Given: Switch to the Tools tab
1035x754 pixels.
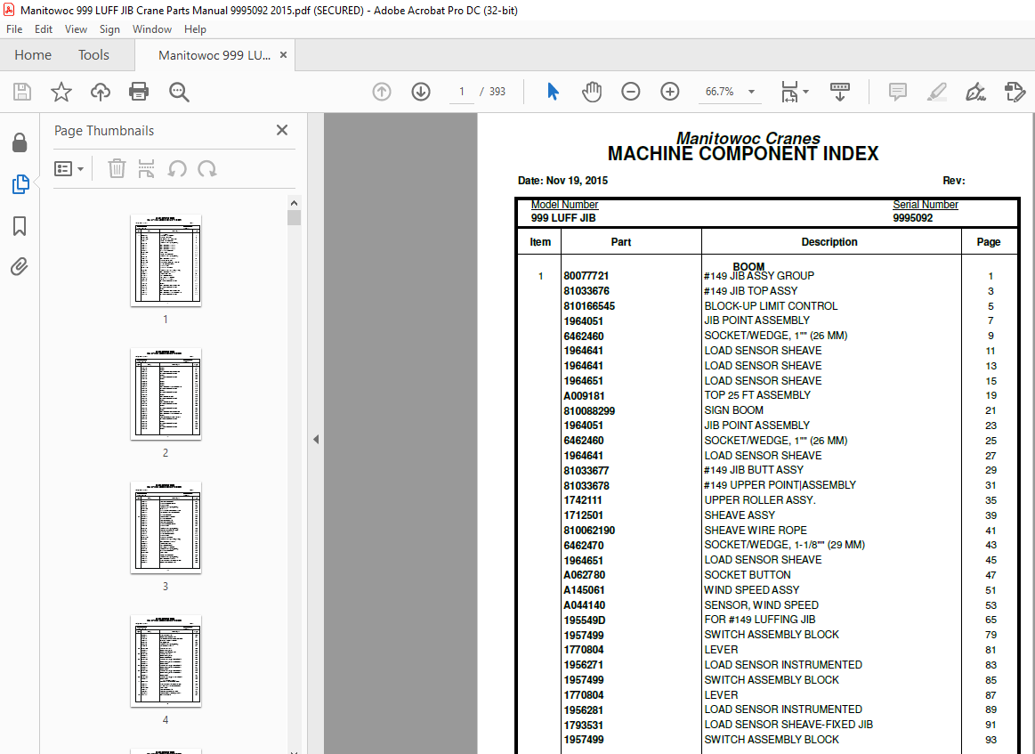Looking at the screenshot, I should click(x=93, y=55).
